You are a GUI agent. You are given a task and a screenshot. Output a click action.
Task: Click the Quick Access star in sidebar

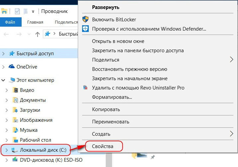coord(12,54)
